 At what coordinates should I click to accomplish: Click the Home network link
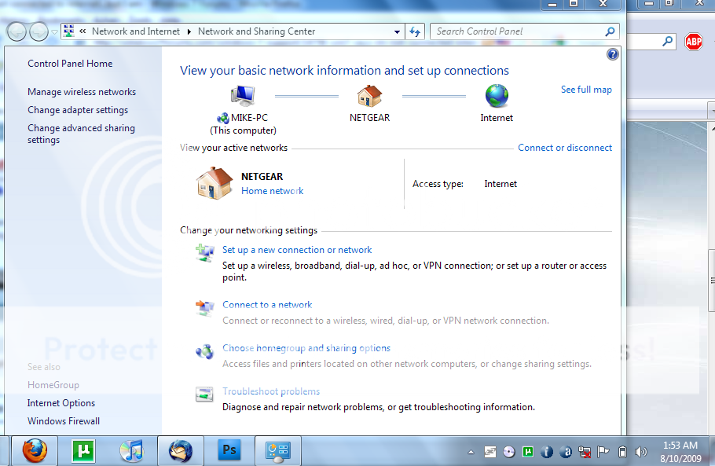(x=272, y=191)
